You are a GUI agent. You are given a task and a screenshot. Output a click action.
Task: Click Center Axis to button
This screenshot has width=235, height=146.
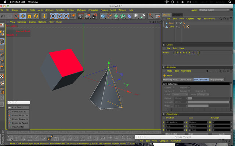19,111
